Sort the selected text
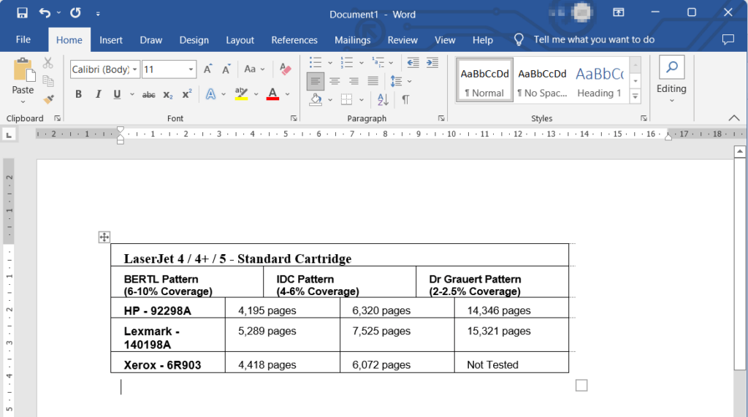Viewport: 748px width, 417px height. (383, 99)
